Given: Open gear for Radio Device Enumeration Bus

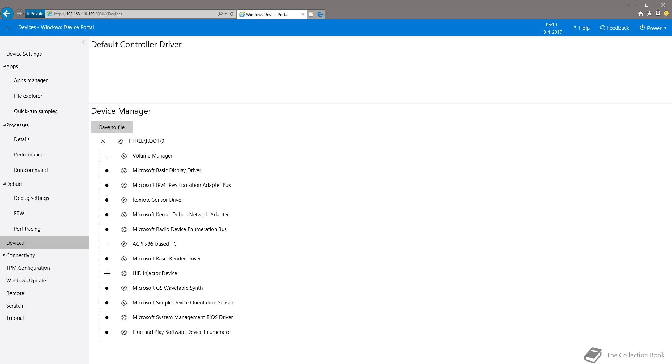Looking at the screenshot, I should 124,229.
